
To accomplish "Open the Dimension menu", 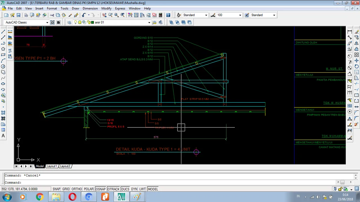I will pos(90,8).
